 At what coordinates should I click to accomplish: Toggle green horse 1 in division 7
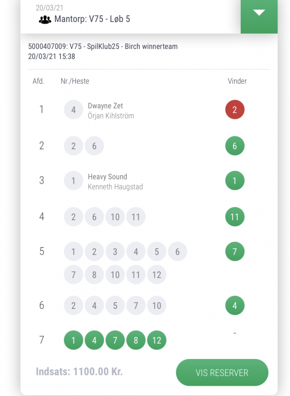tap(73, 341)
